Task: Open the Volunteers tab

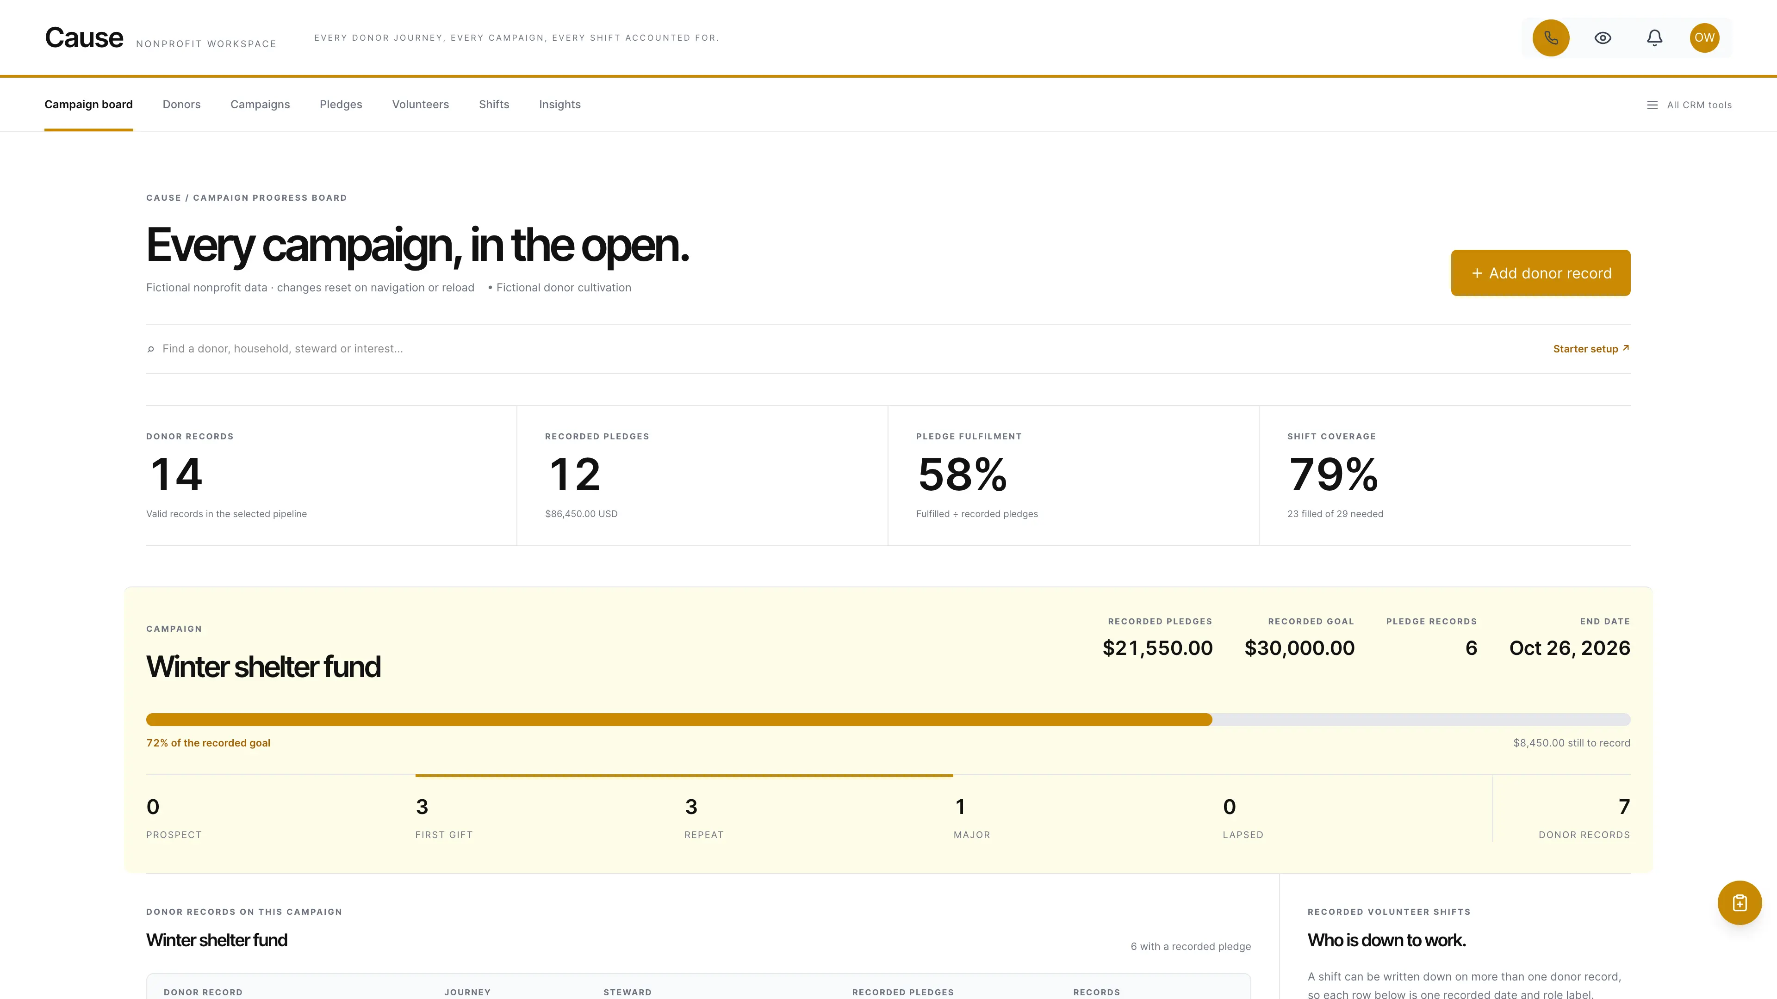Action: (x=420, y=105)
